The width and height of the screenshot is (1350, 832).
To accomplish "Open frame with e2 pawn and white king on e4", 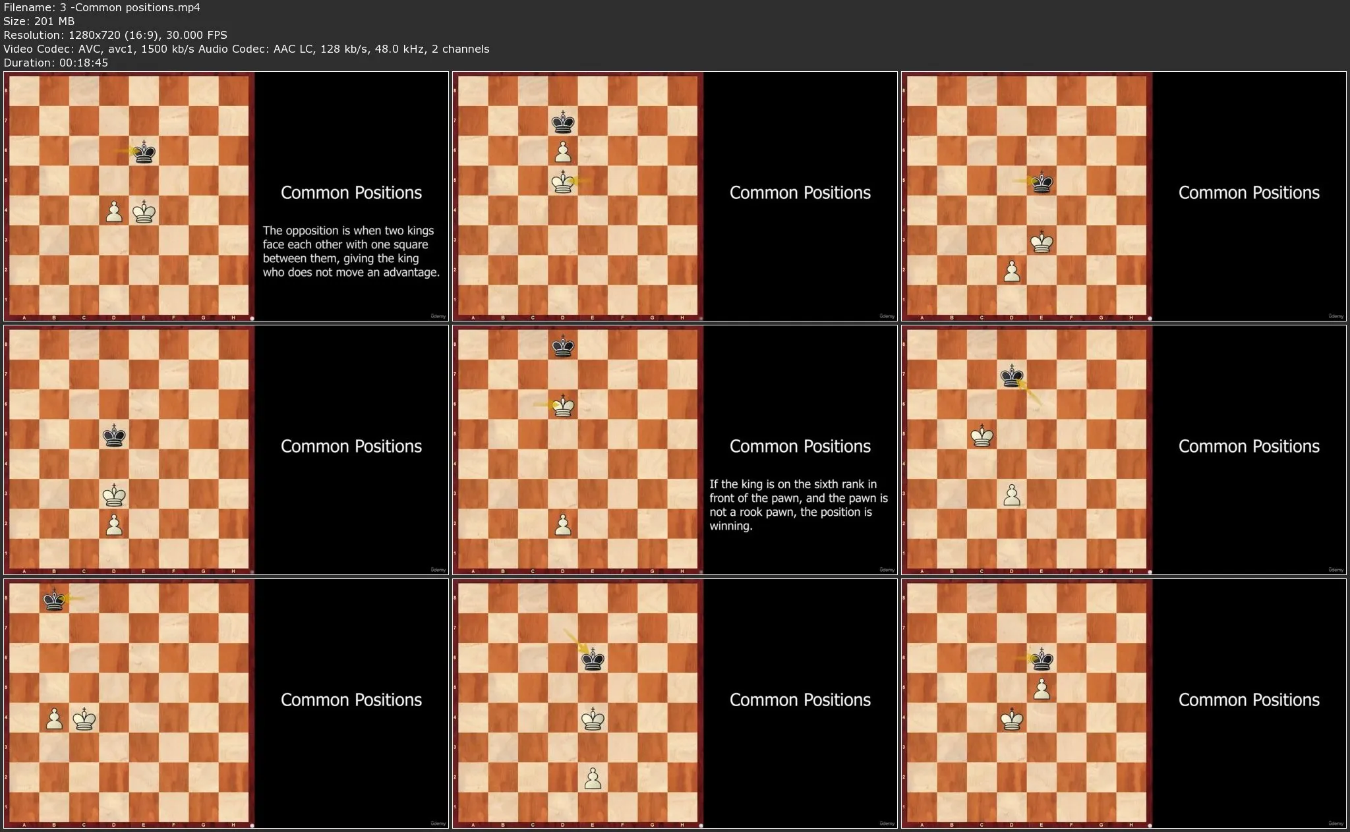I will [675, 704].
